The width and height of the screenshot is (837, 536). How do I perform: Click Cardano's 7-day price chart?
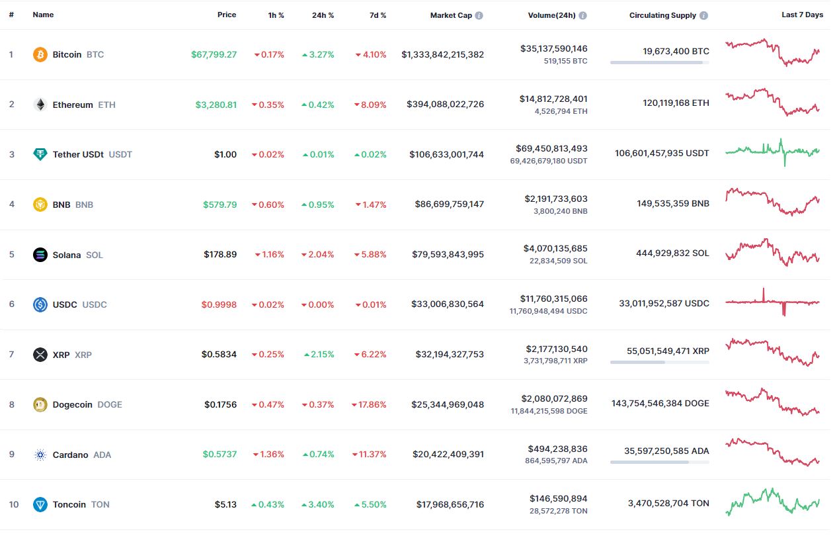(772, 452)
